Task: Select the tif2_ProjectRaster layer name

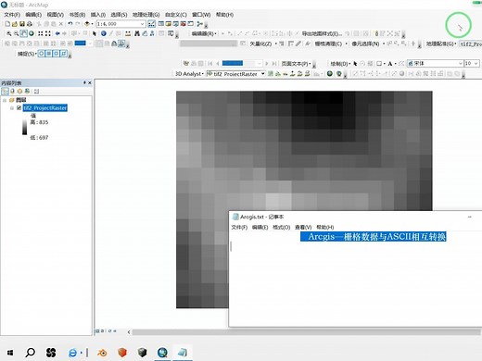Action: click(x=45, y=107)
